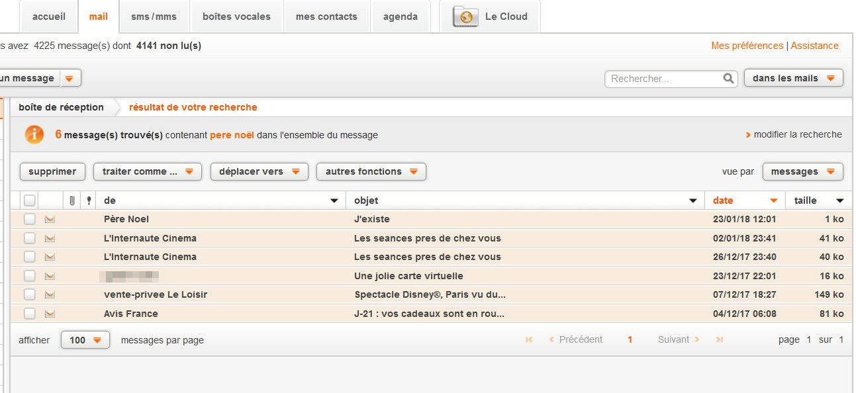Click 'modifier la recherche' link
The image size is (856, 393).
pos(794,134)
